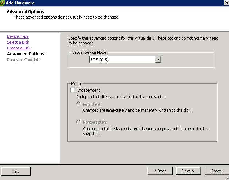Select the Nonpersistent radio button
Viewport: 229px width, 180px height.
coord(78,122)
